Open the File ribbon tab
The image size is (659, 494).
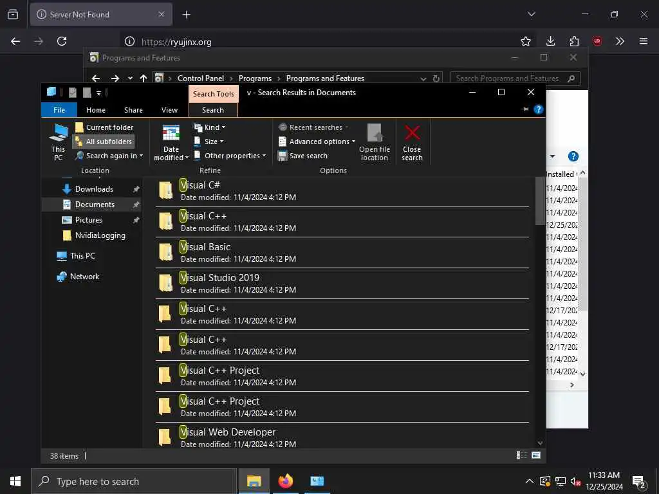tap(59, 110)
